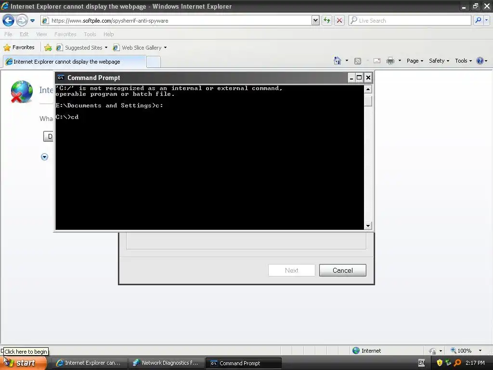Open the Page command menu
Screen dimensions: 493x370
(x=415, y=61)
